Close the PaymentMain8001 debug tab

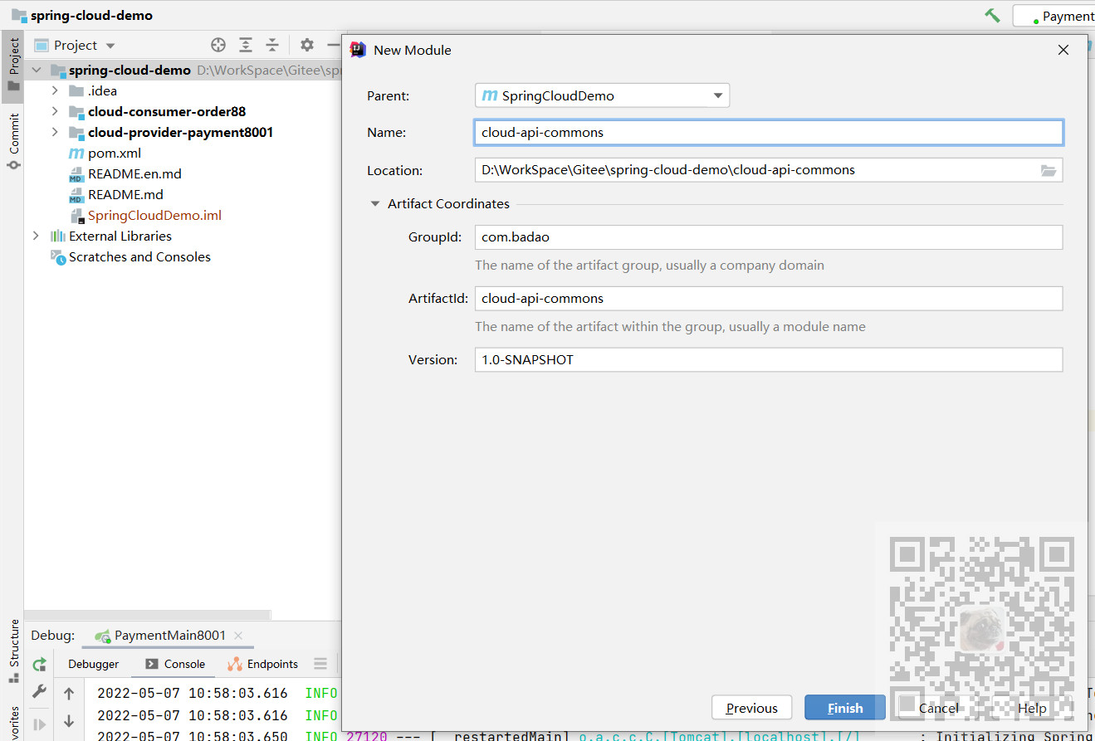tap(238, 636)
